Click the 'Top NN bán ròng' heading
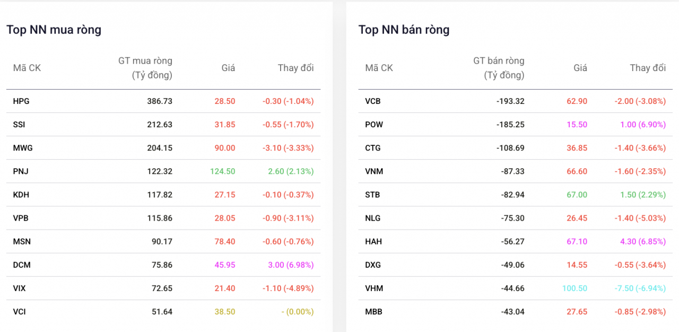The width and height of the screenshot is (679, 332). 404,30
